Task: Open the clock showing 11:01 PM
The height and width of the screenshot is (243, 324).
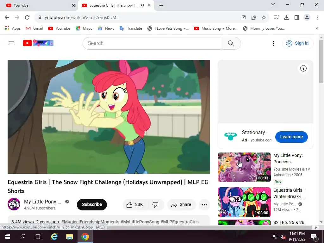Action: [297, 237]
